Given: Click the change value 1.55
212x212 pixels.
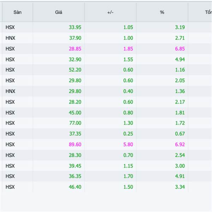Looking at the screenshot, I should point(128,59).
